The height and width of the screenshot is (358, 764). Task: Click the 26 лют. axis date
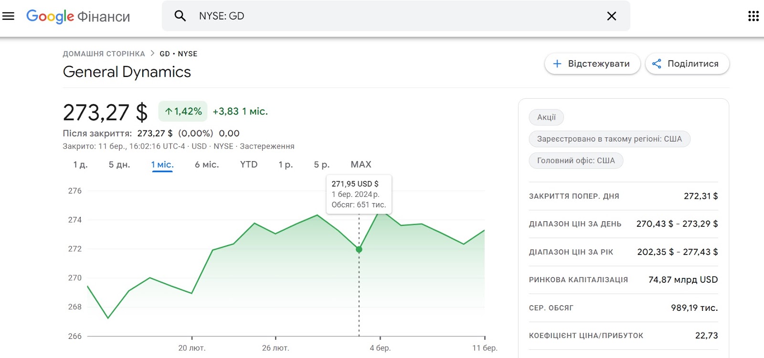(276, 348)
